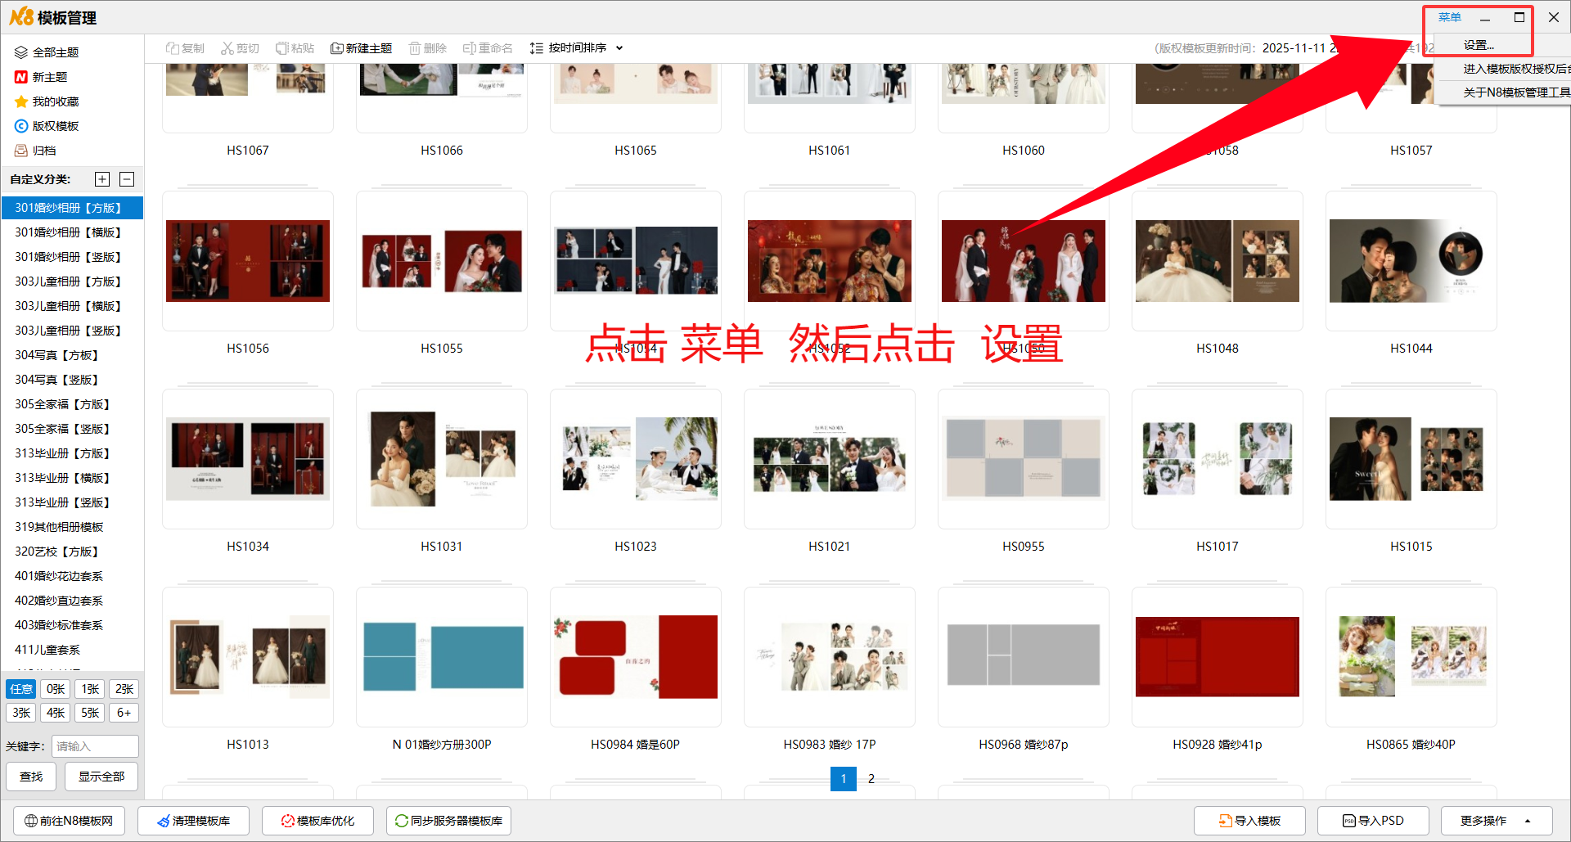Select template thumbnail N 01婚纱方册300P
Image resolution: width=1571 pixels, height=842 pixels.
pos(442,657)
